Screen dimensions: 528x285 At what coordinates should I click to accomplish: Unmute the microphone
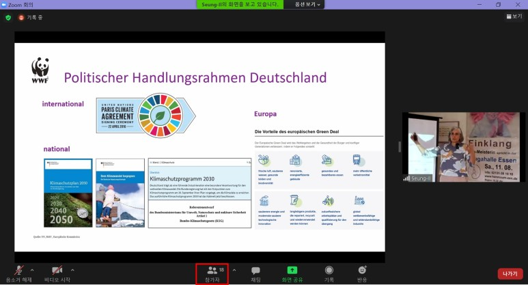[x=19, y=273]
